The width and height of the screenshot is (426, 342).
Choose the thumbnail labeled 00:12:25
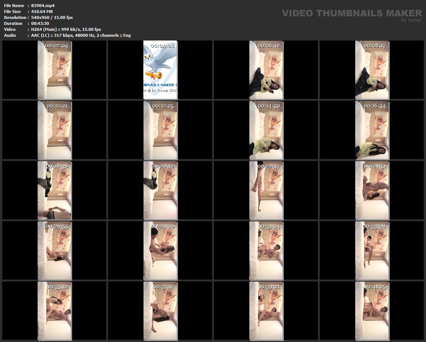point(160,130)
